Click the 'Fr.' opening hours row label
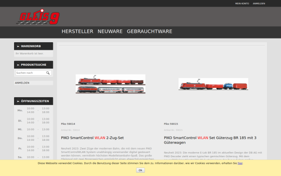The width and height of the screenshot is (281, 176). tap(20, 148)
